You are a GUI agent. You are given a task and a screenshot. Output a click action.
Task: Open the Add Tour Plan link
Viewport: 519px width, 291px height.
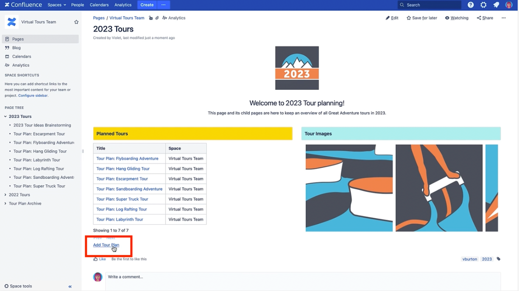(x=106, y=245)
